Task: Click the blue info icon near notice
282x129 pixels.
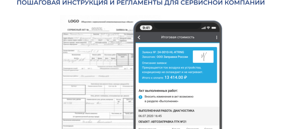Action: pyautogui.click(x=140, y=97)
